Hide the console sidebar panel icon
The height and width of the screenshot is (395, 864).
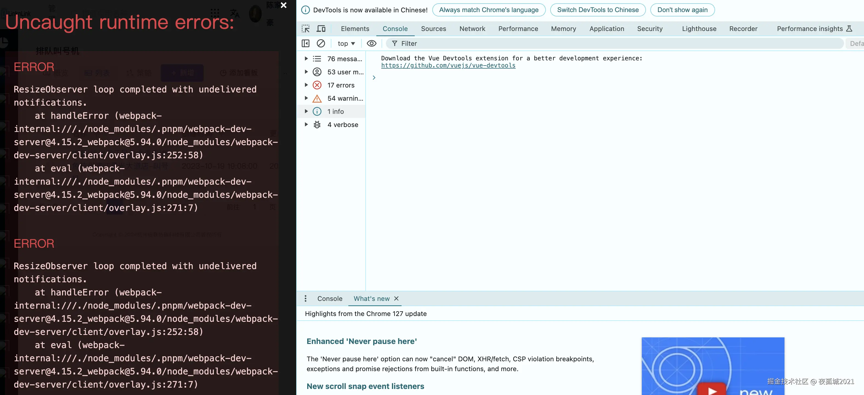[305, 44]
